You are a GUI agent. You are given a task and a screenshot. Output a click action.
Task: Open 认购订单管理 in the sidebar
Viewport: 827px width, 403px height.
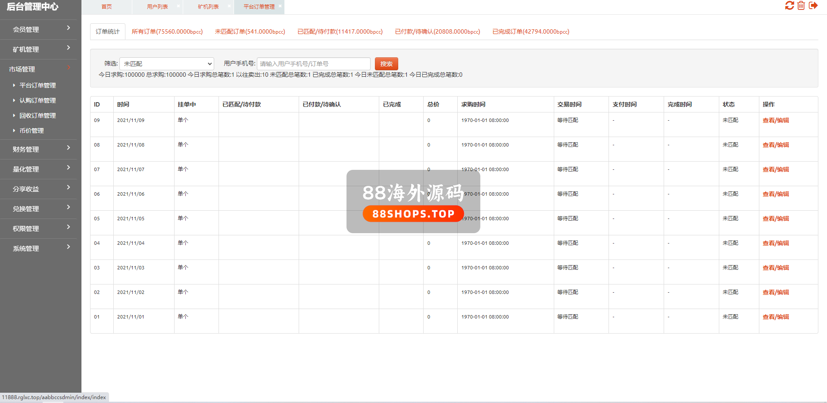37,100
